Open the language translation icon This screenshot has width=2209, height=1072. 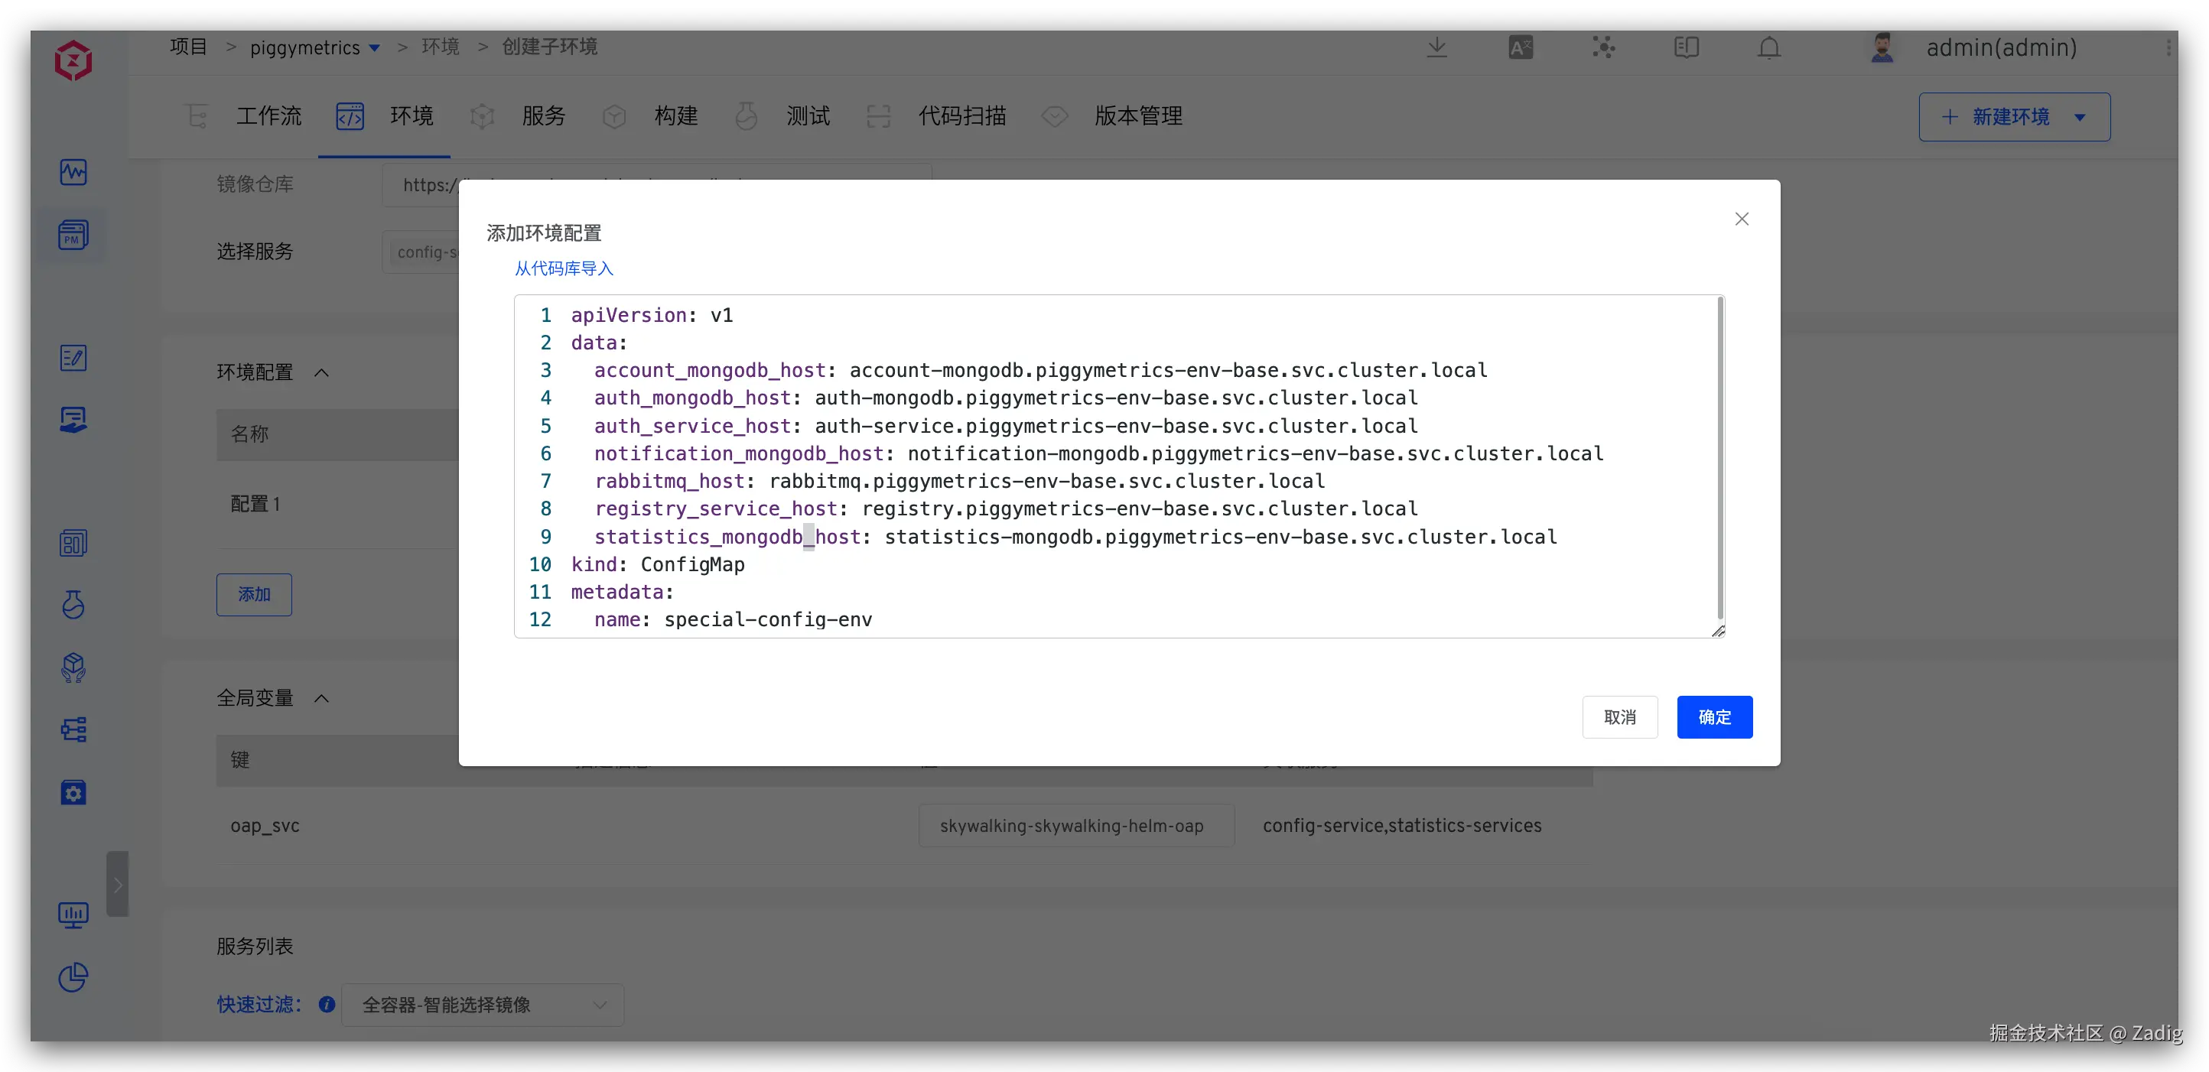1521,48
